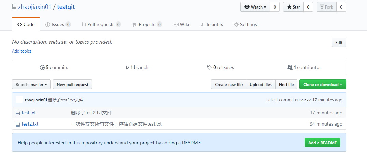Image resolution: width=367 pixels, height=161 pixels.
Task: Click the Create new file button
Action: click(x=229, y=85)
